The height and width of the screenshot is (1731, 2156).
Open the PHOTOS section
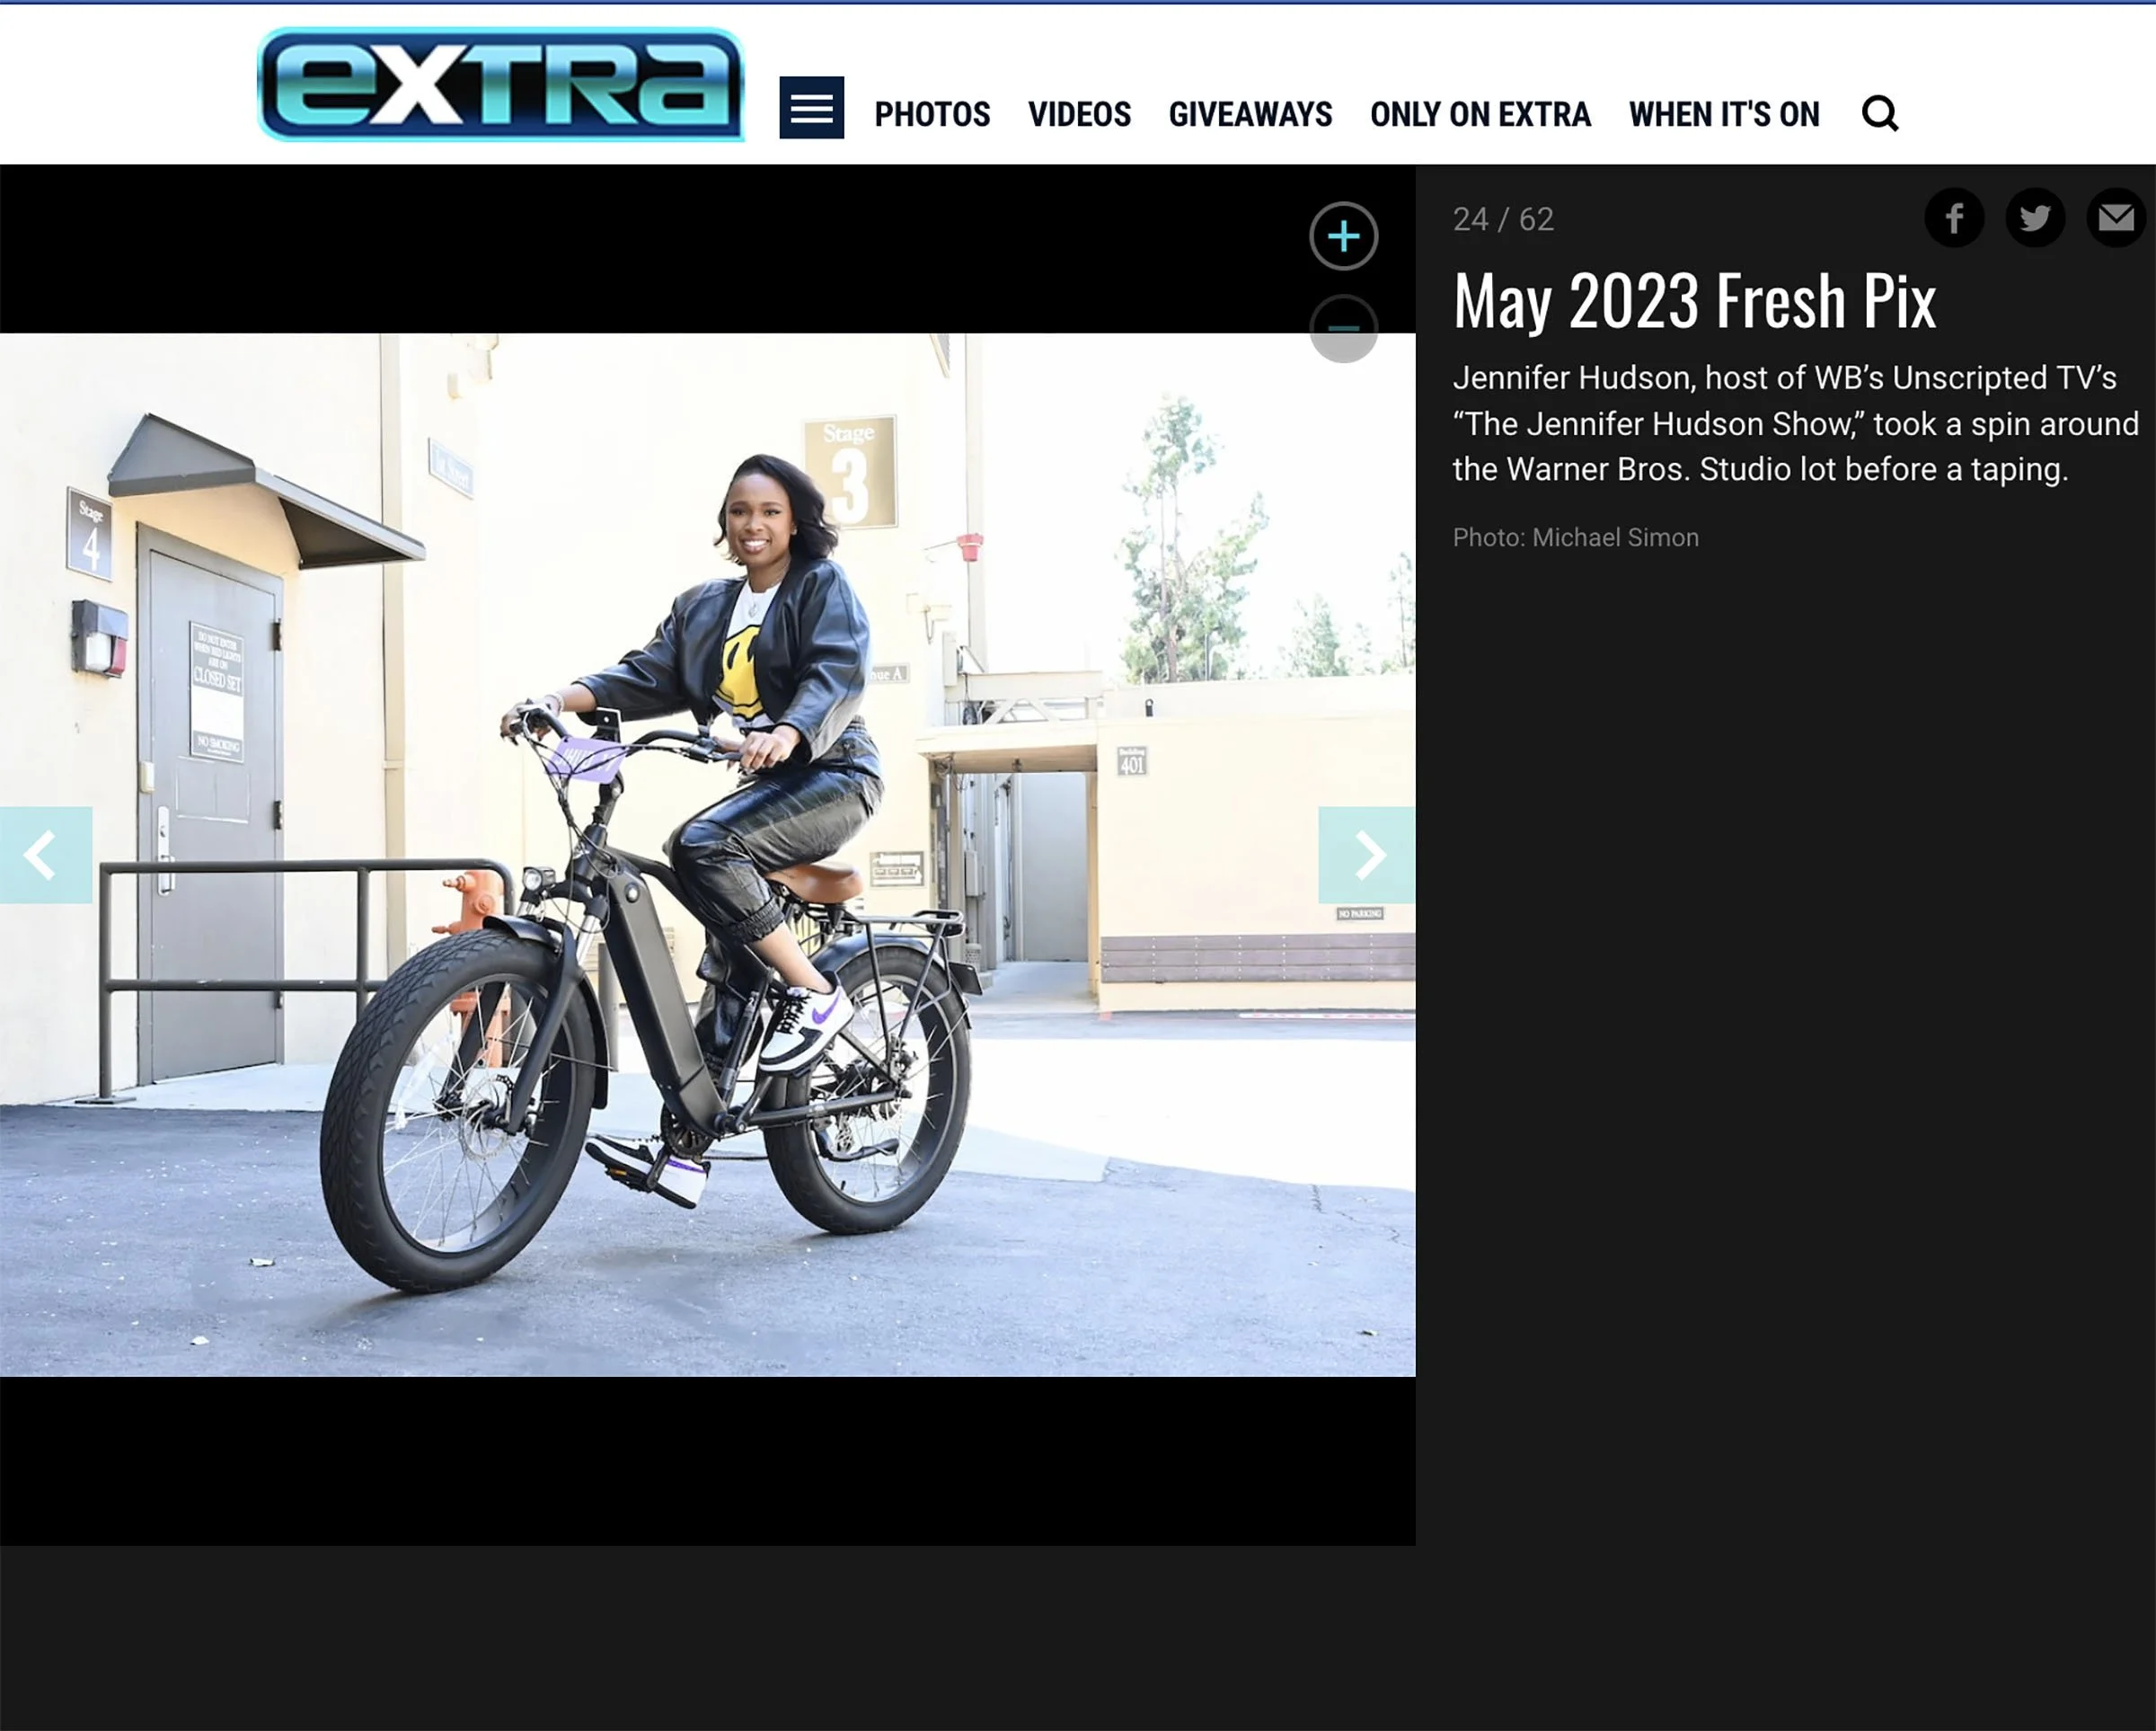coord(932,114)
